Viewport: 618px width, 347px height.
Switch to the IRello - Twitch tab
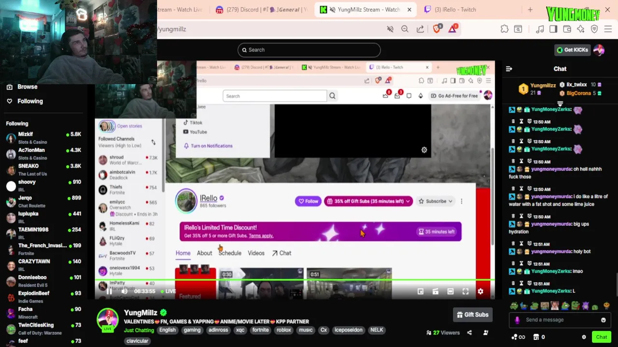tap(455, 10)
